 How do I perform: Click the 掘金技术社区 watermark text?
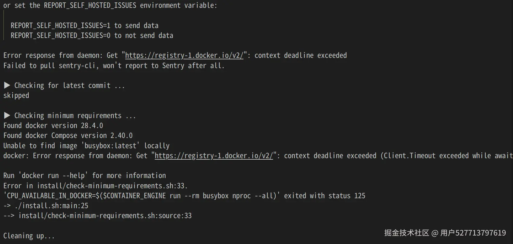407,233
